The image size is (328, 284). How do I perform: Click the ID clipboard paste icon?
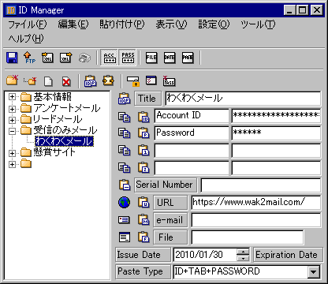143,117
